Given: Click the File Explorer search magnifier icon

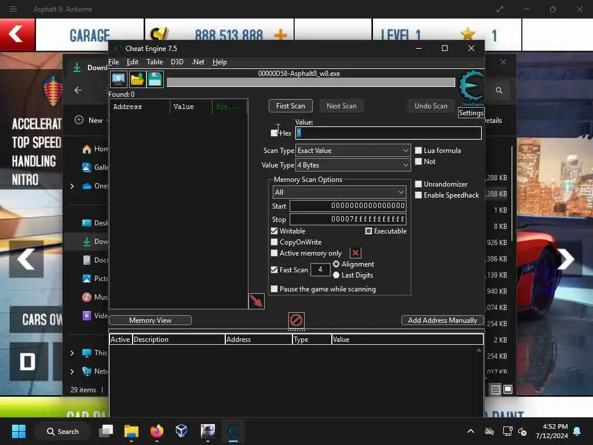Looking at the screenshot, I should 499,90.
